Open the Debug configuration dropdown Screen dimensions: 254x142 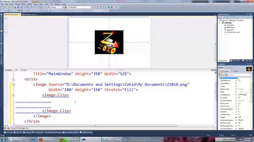pyautogui.click(x=56, y=7)
